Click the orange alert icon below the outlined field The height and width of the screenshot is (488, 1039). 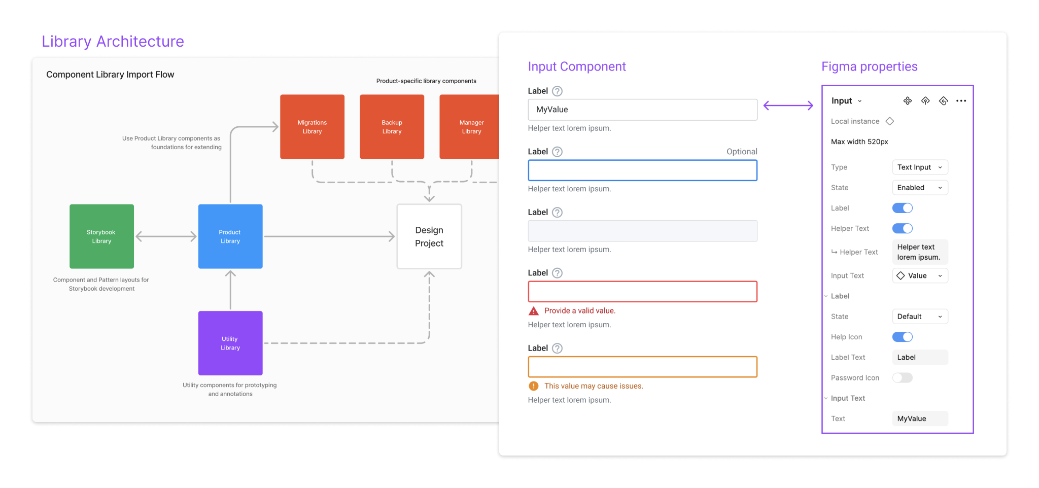[534, 386]
